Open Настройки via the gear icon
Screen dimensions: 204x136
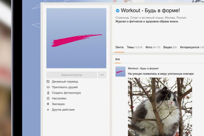click(48, 98)
